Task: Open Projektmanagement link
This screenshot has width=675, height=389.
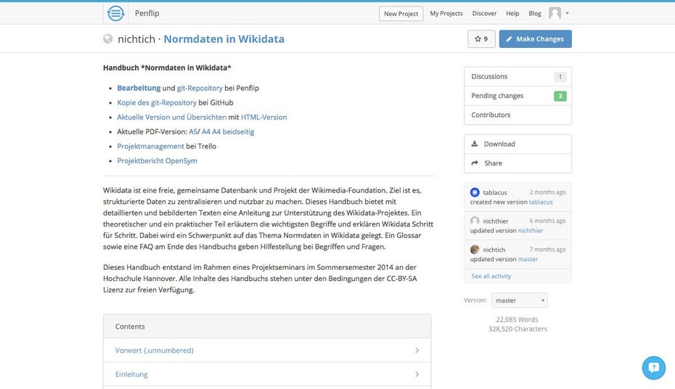Action: coord(151,147)
